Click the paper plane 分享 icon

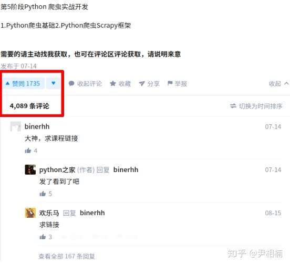(x=142, y=83)
